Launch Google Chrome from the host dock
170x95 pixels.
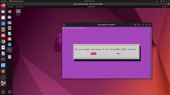[3, 41]
